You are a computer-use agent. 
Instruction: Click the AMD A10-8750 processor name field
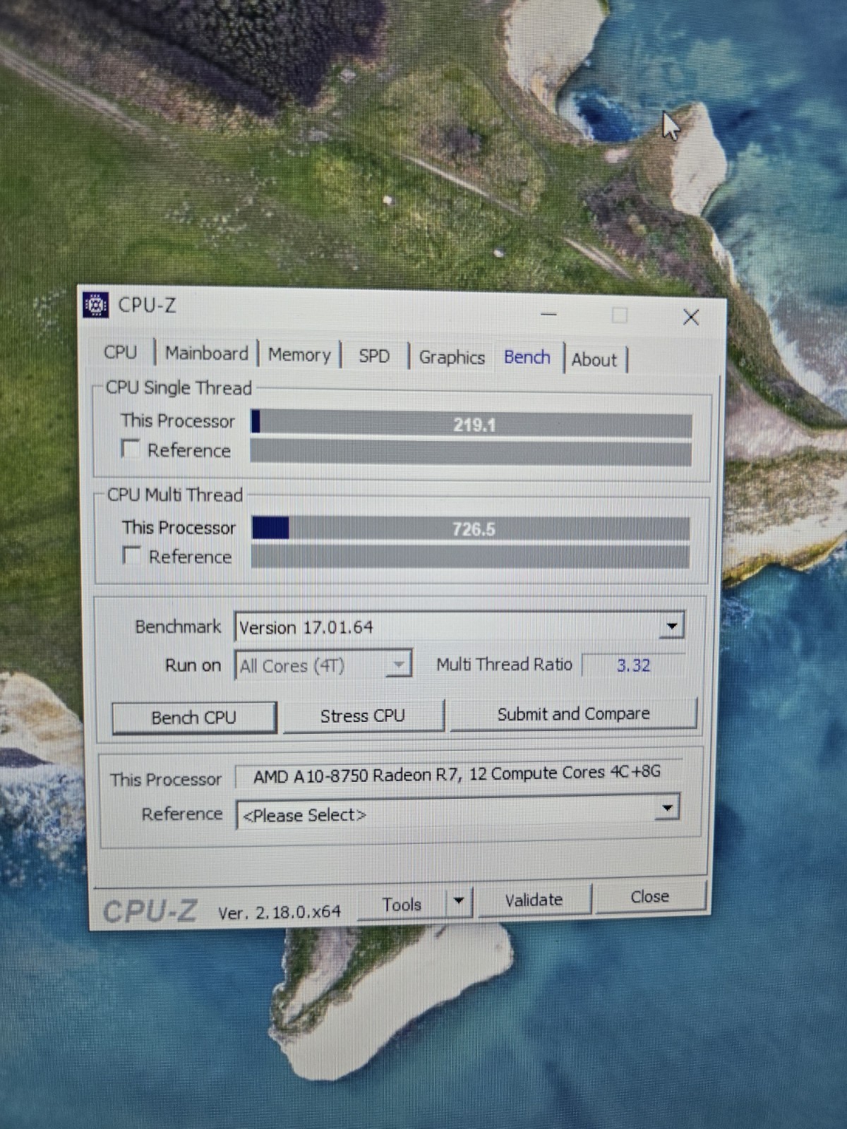tap(457, 774)
